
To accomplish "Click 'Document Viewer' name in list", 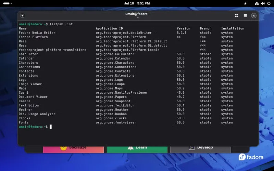I will [x=33, y=97].
